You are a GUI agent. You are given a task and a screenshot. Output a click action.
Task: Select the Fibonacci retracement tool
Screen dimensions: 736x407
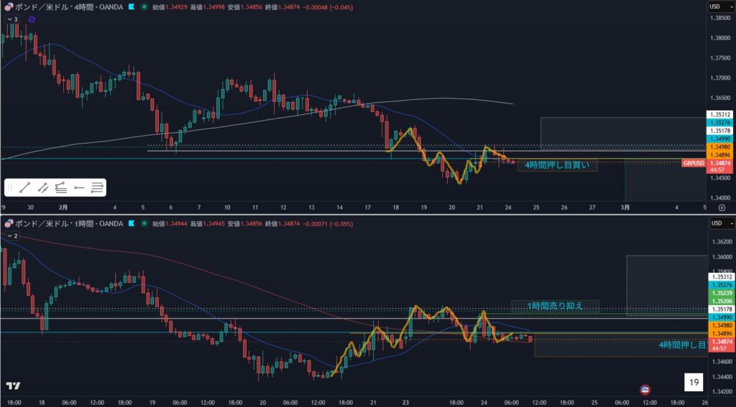61,188
